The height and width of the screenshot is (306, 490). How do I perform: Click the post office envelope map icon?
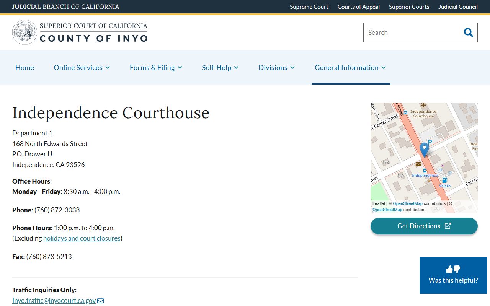pyautogui.click(x=418, y=164)
